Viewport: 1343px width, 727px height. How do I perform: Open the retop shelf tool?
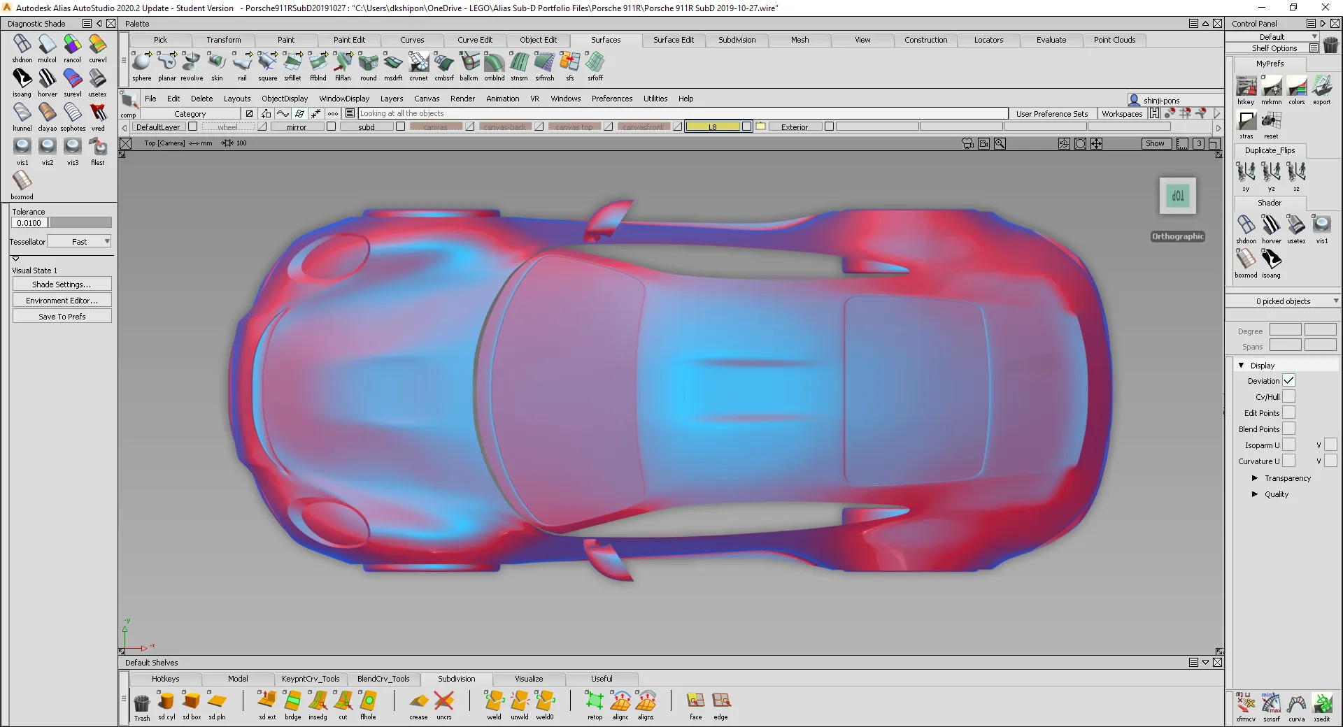tap(595, 700)
